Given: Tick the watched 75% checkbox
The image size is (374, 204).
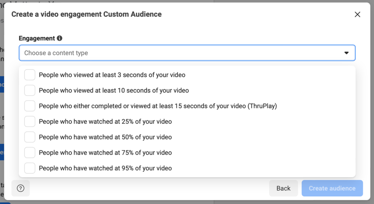Looking at the screenshot, I should tap(30, 153).
